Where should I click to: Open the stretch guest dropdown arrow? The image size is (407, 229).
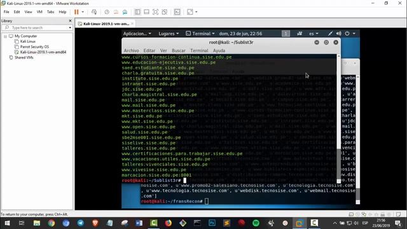197,12
